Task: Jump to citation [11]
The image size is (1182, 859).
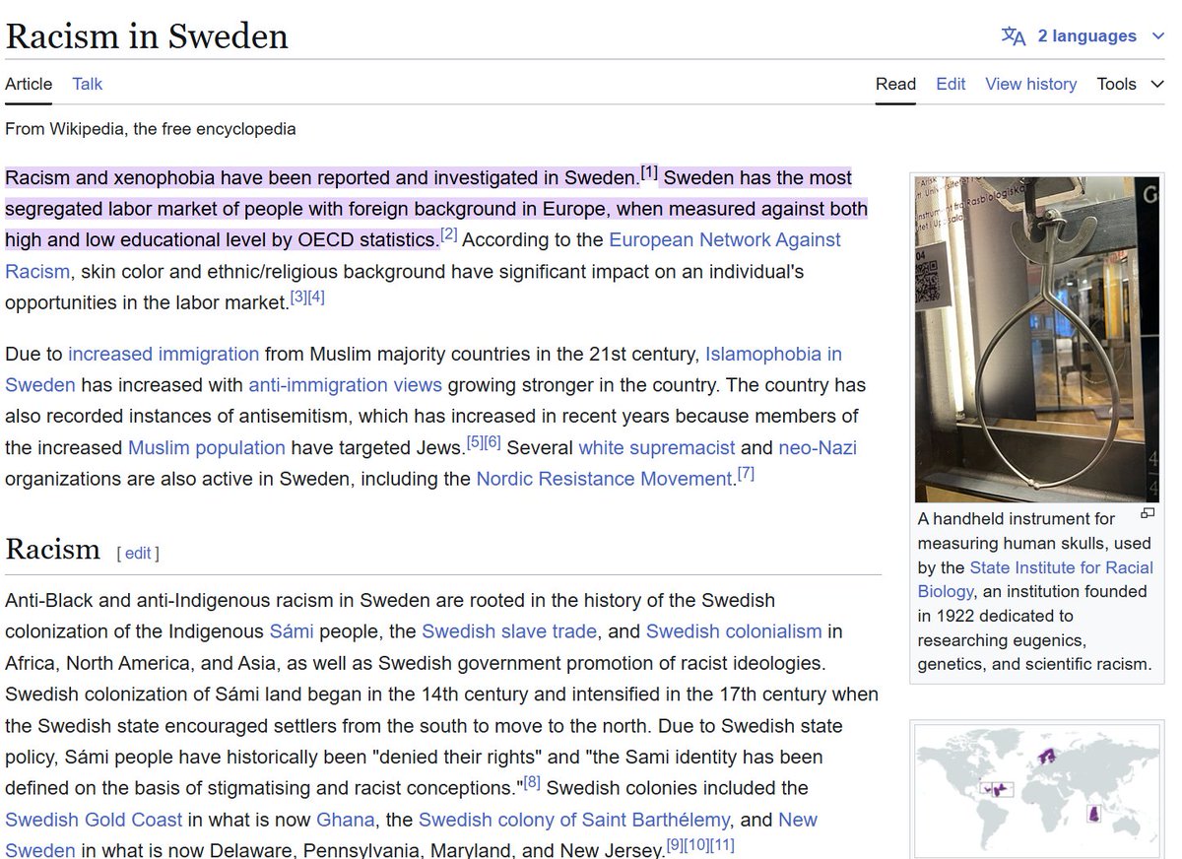Action: point(723,846)
